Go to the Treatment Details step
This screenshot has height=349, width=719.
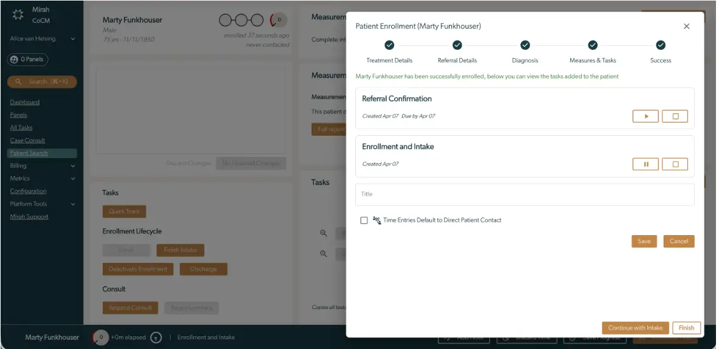point(389,45)
